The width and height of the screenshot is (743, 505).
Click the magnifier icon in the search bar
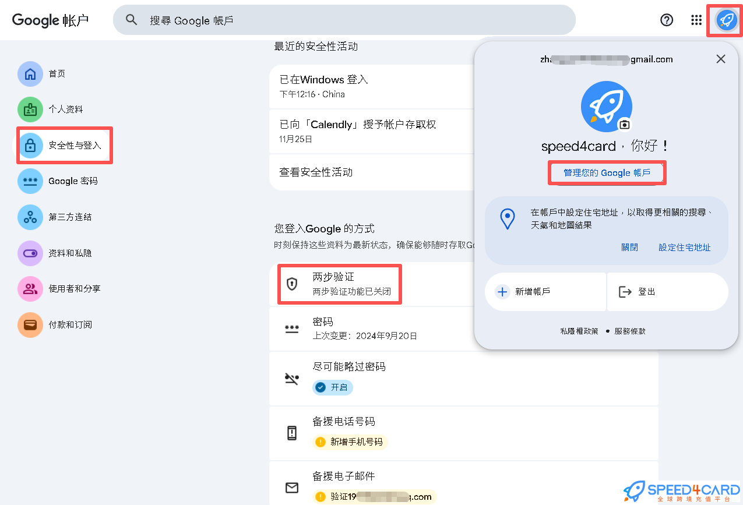pyautogui.click(x=131, y=19)
